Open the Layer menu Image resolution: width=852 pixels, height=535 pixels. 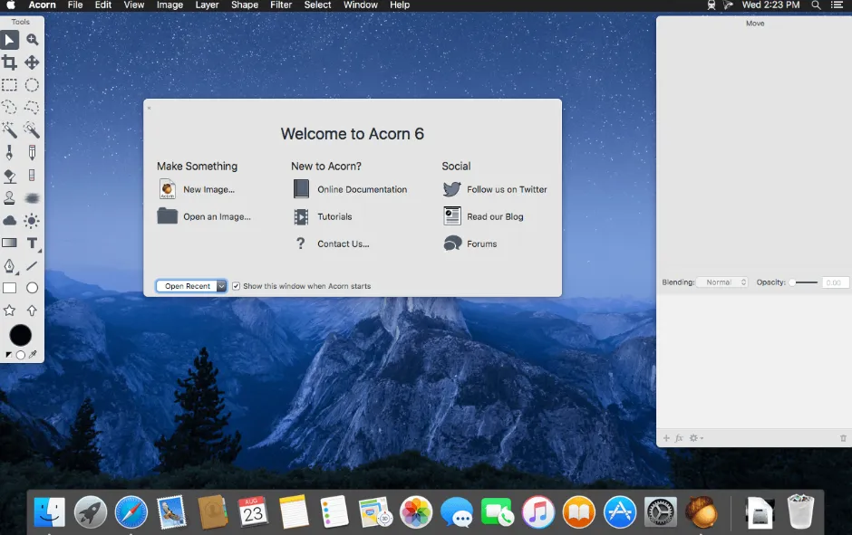(x=207, y=5)
